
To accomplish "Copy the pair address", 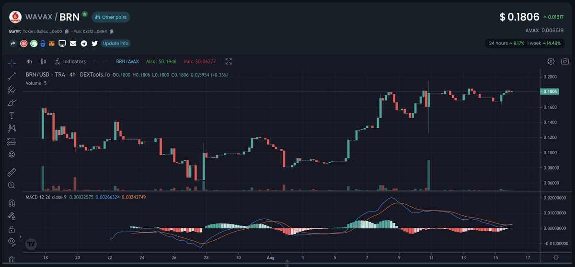I will (x=111, y=32).
